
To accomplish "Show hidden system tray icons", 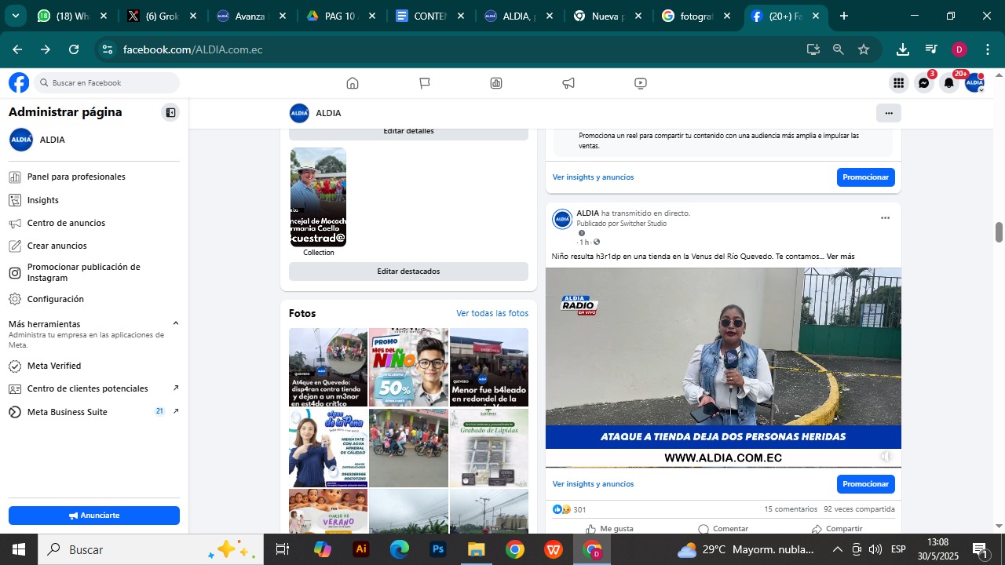I will coord(837,549).
